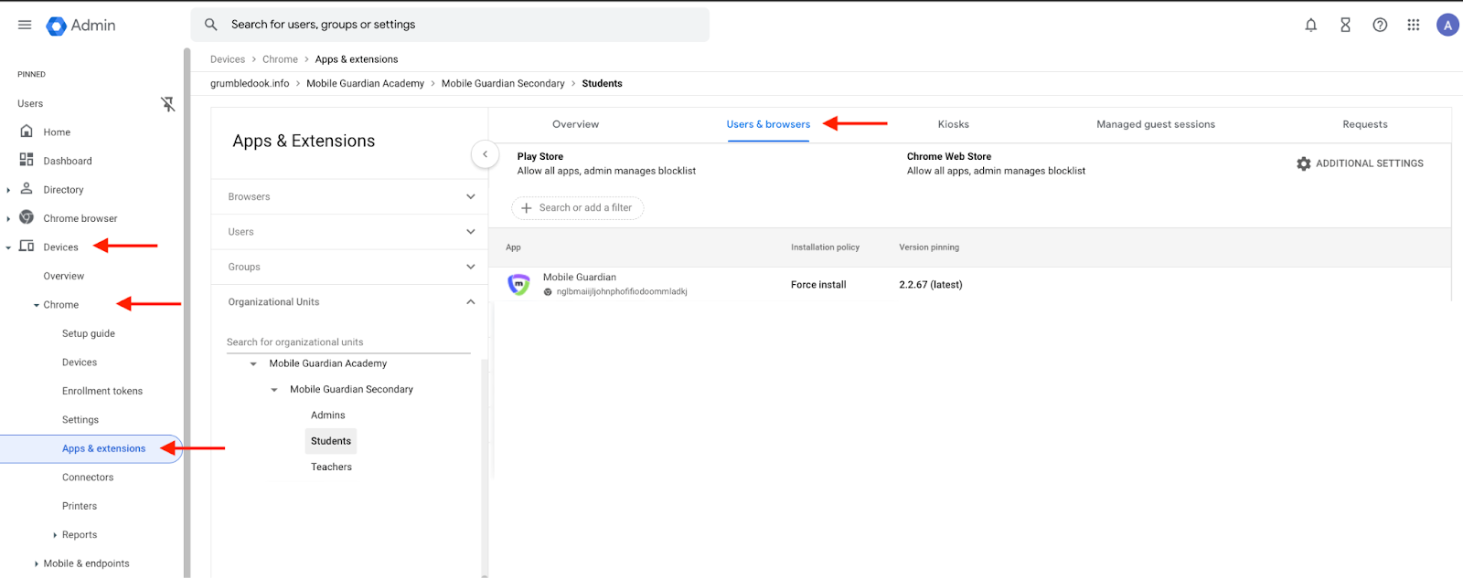Open the tasks hourglass icon
The image size is (1463, 578).
tap(1345, 26)
